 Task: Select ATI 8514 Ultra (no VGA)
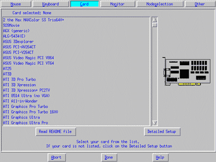(76, 95)
